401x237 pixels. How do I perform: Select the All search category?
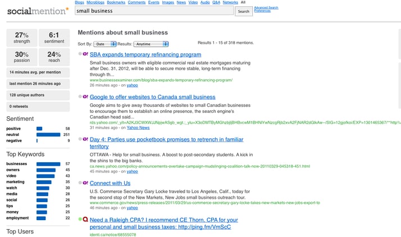243,2
